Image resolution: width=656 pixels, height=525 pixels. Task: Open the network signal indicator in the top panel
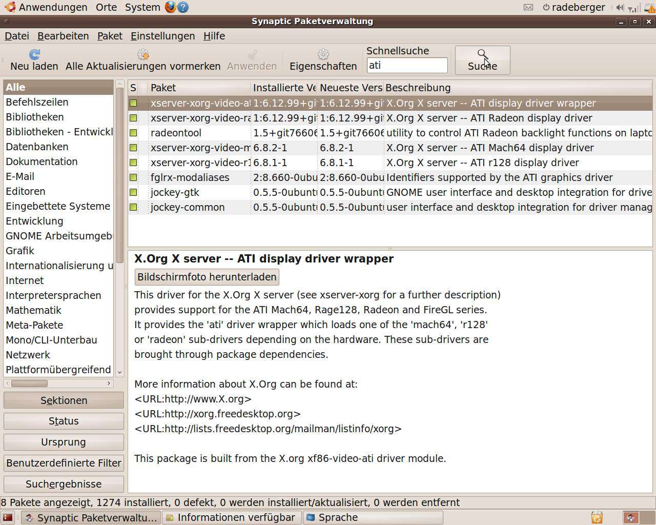click(x=634, y=7)
